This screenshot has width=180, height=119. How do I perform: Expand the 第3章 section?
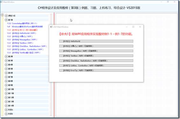[6, 60]
